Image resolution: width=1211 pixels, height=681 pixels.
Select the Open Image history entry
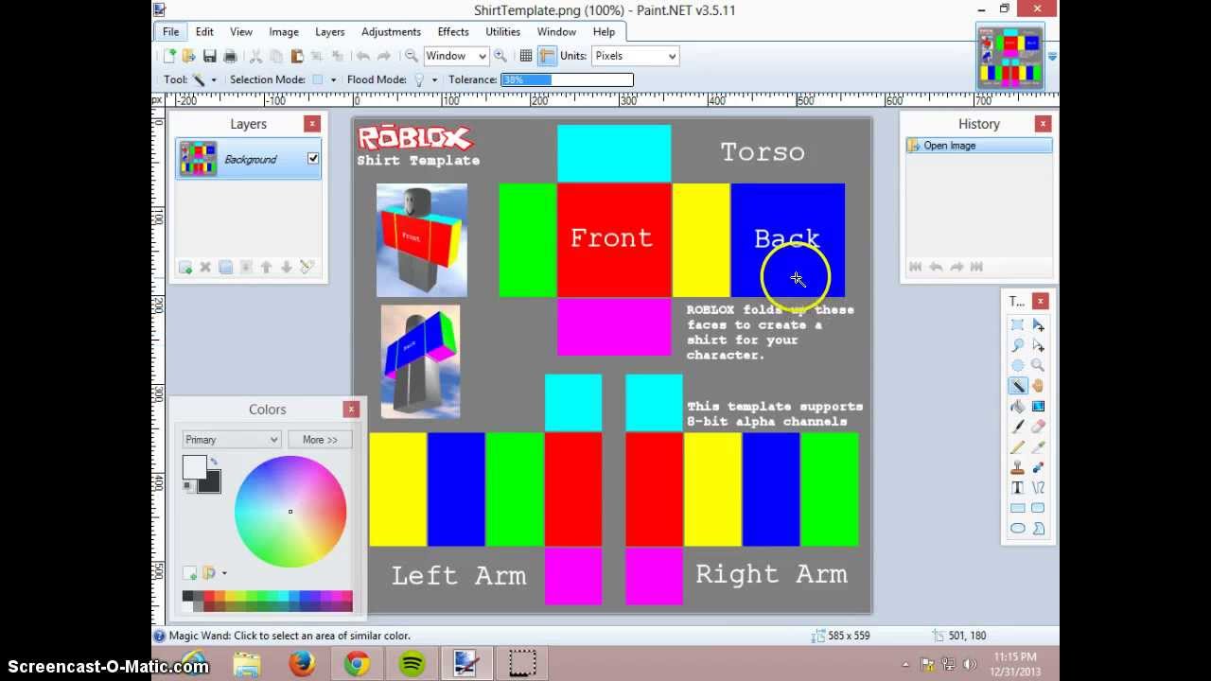click(x=978, y=146)
